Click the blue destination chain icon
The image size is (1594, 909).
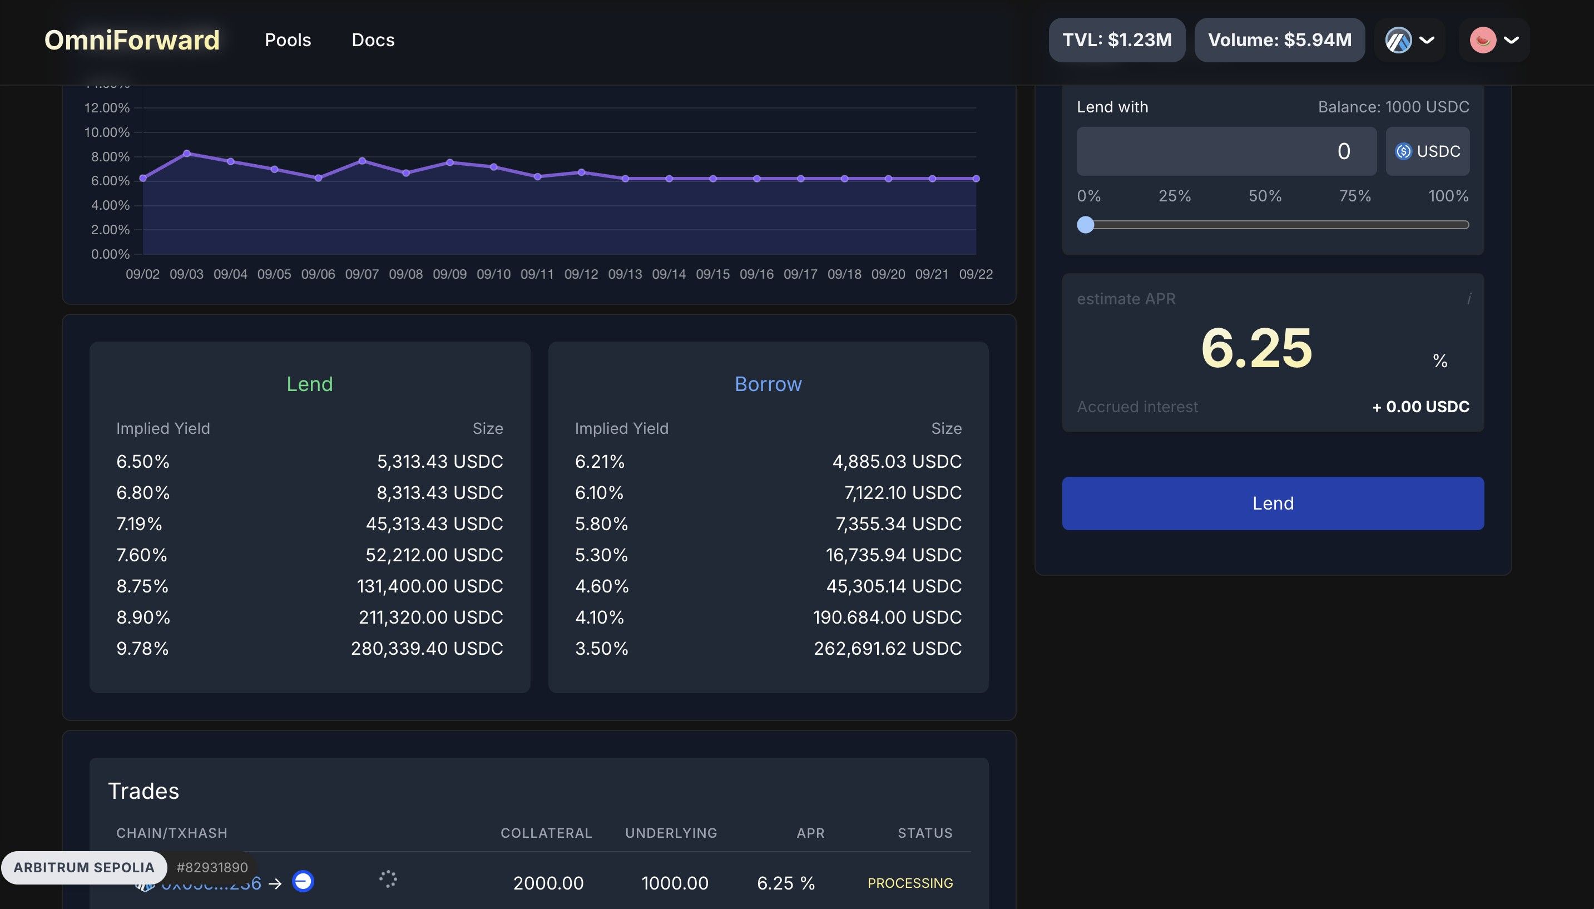303,882
